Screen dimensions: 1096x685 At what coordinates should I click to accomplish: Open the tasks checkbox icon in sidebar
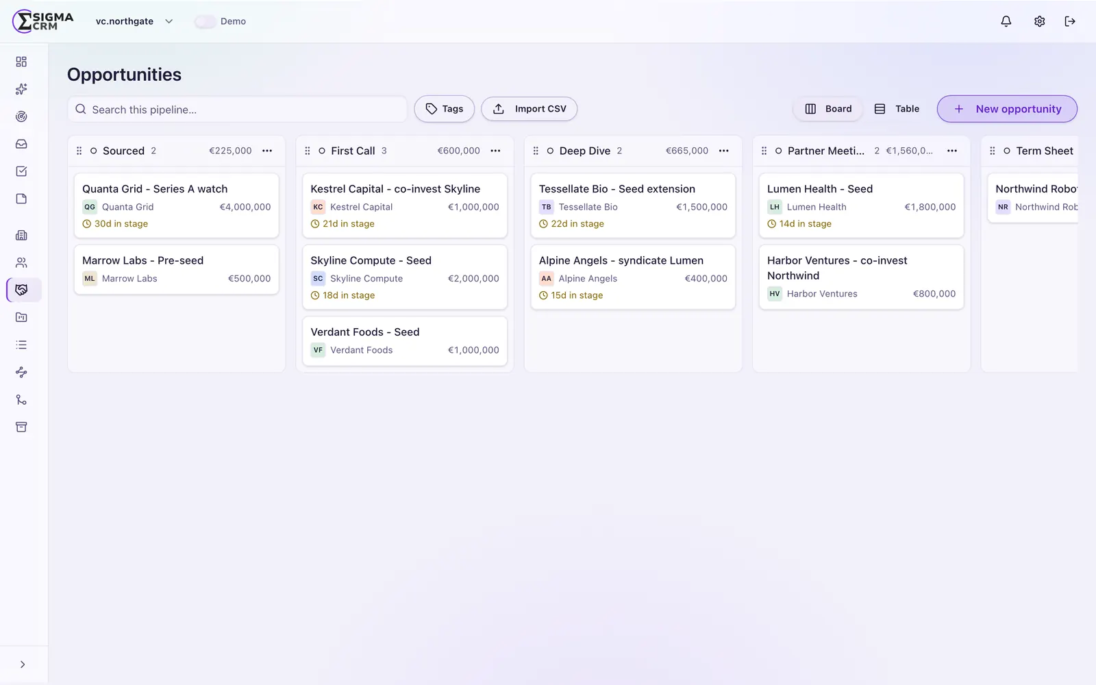pyautogui.click(x=21, y=171)
